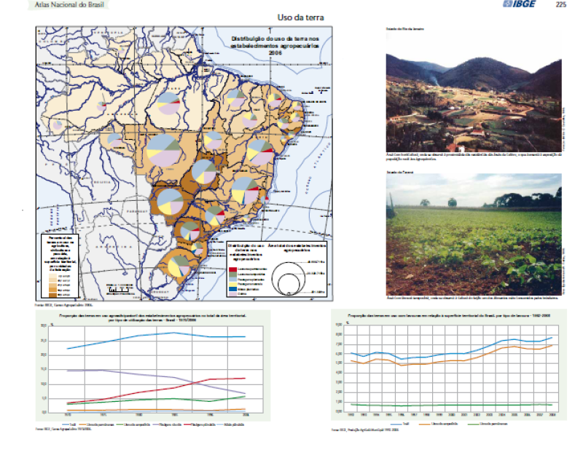Screen dimensions: 583x455
Task: Click the Pará pie chart on the map
Action: (168, 103)
